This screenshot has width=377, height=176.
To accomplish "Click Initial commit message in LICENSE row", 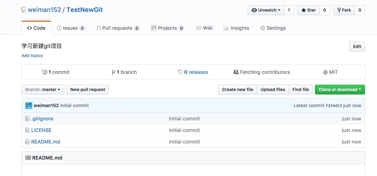I will (184, 130).
